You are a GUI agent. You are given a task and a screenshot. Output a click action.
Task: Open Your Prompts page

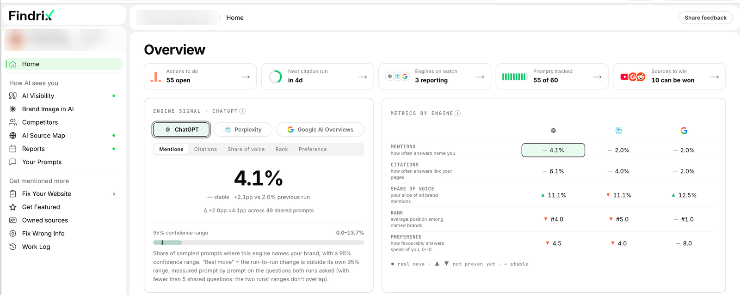point(64,162)
